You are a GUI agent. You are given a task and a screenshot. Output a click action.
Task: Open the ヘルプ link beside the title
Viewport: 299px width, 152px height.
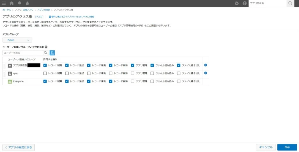(39, 17)
